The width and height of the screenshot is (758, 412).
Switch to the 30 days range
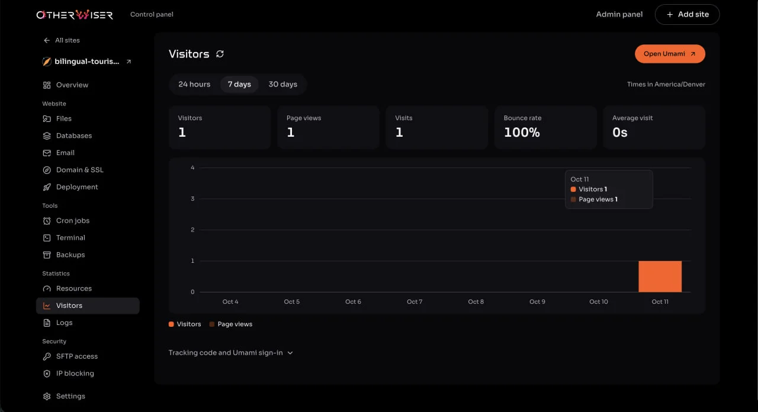point(283,85)
